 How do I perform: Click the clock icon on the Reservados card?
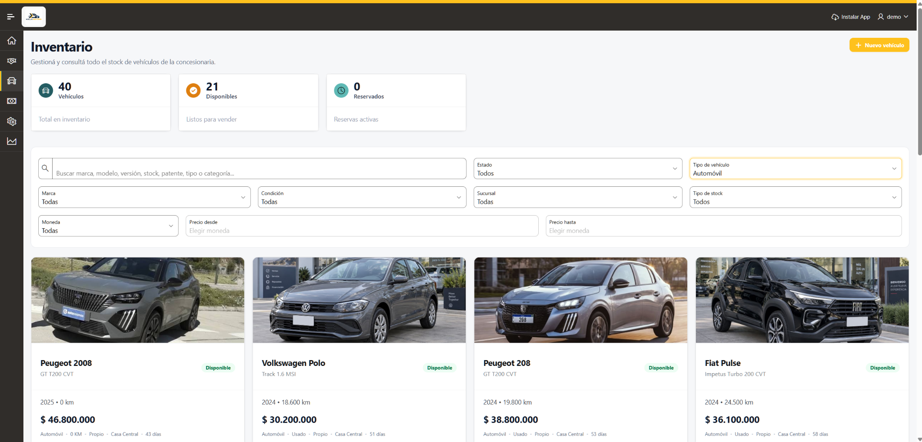click(x=341, y=90)
